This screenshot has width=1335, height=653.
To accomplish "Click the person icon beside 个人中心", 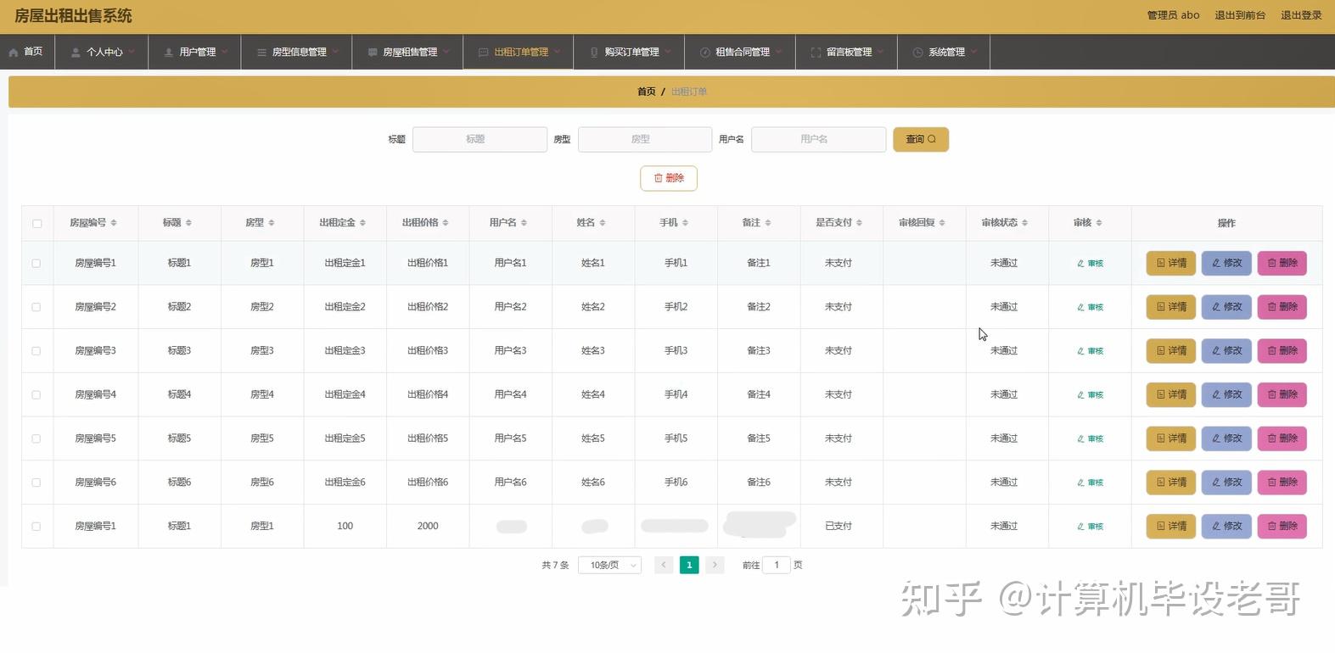I will 76,52.
